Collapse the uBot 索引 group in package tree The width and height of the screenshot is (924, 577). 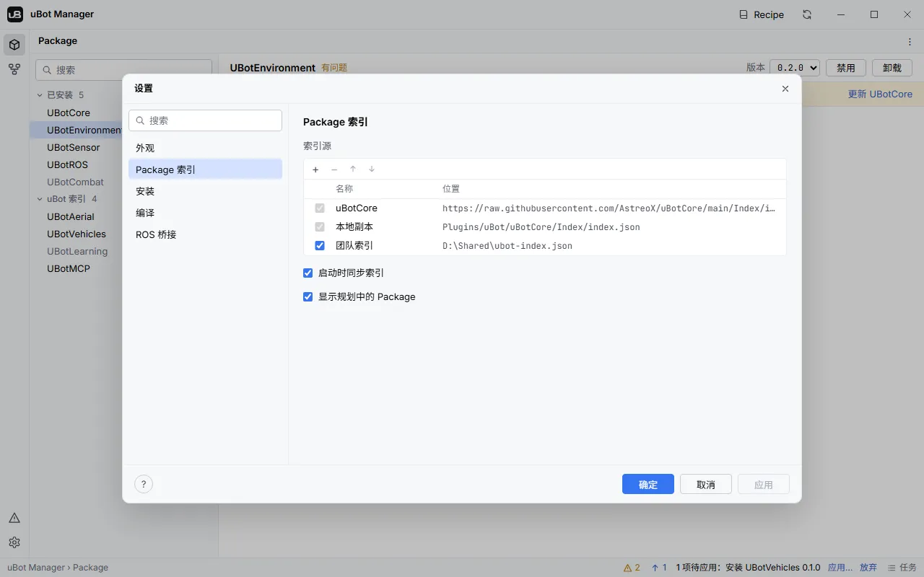point(40,199)
